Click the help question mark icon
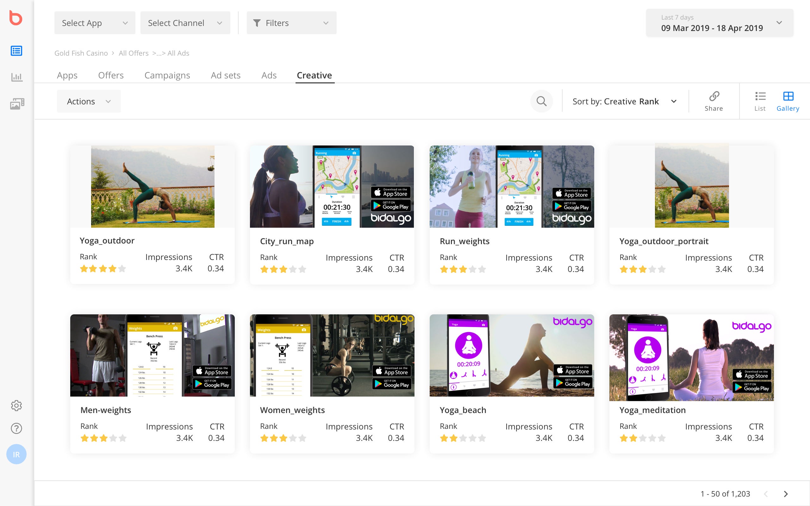The image size is (810, 506). click(16, 428)
